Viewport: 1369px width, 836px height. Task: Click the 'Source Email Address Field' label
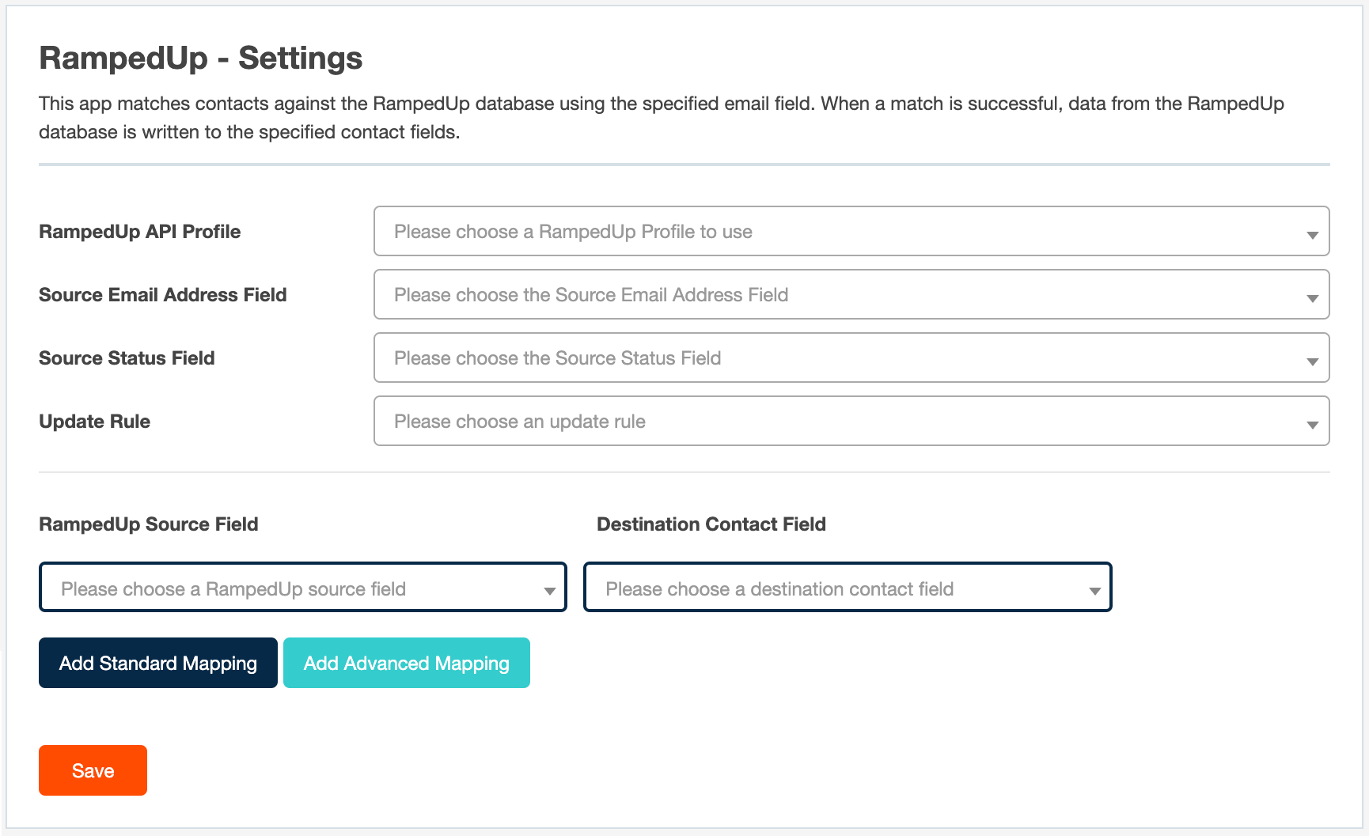click(x=163, y=295)
